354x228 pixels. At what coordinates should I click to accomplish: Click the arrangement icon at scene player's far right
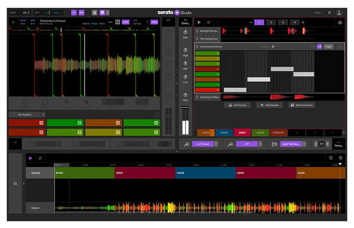click(340, 22)
